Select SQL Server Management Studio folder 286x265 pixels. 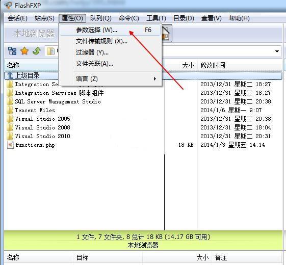pyautogui.click(x=58, y=102)
